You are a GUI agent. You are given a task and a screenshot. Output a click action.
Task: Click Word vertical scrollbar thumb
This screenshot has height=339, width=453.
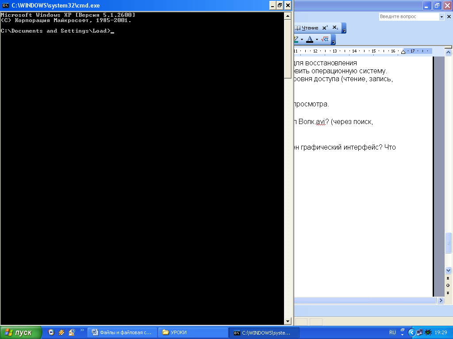tap(448, 243)
